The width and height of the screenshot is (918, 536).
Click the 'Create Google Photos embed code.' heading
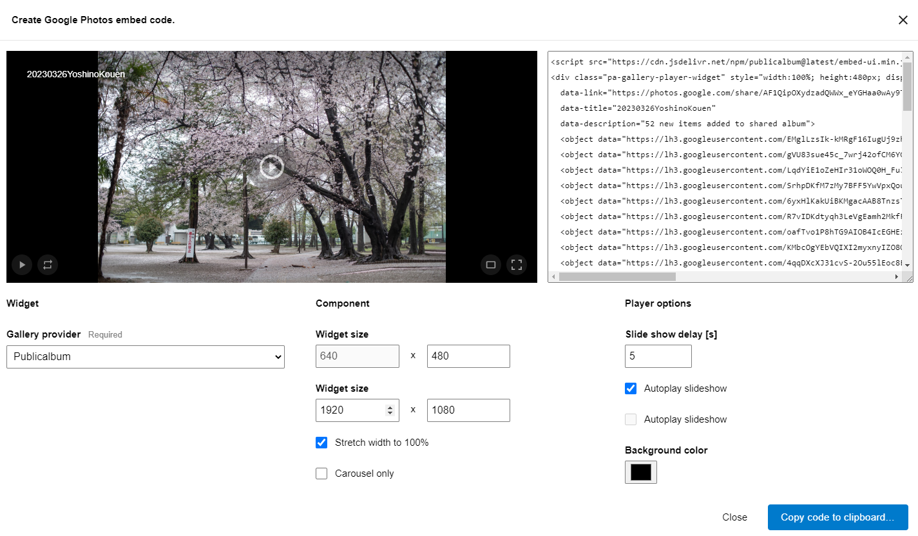pos(93,20)
